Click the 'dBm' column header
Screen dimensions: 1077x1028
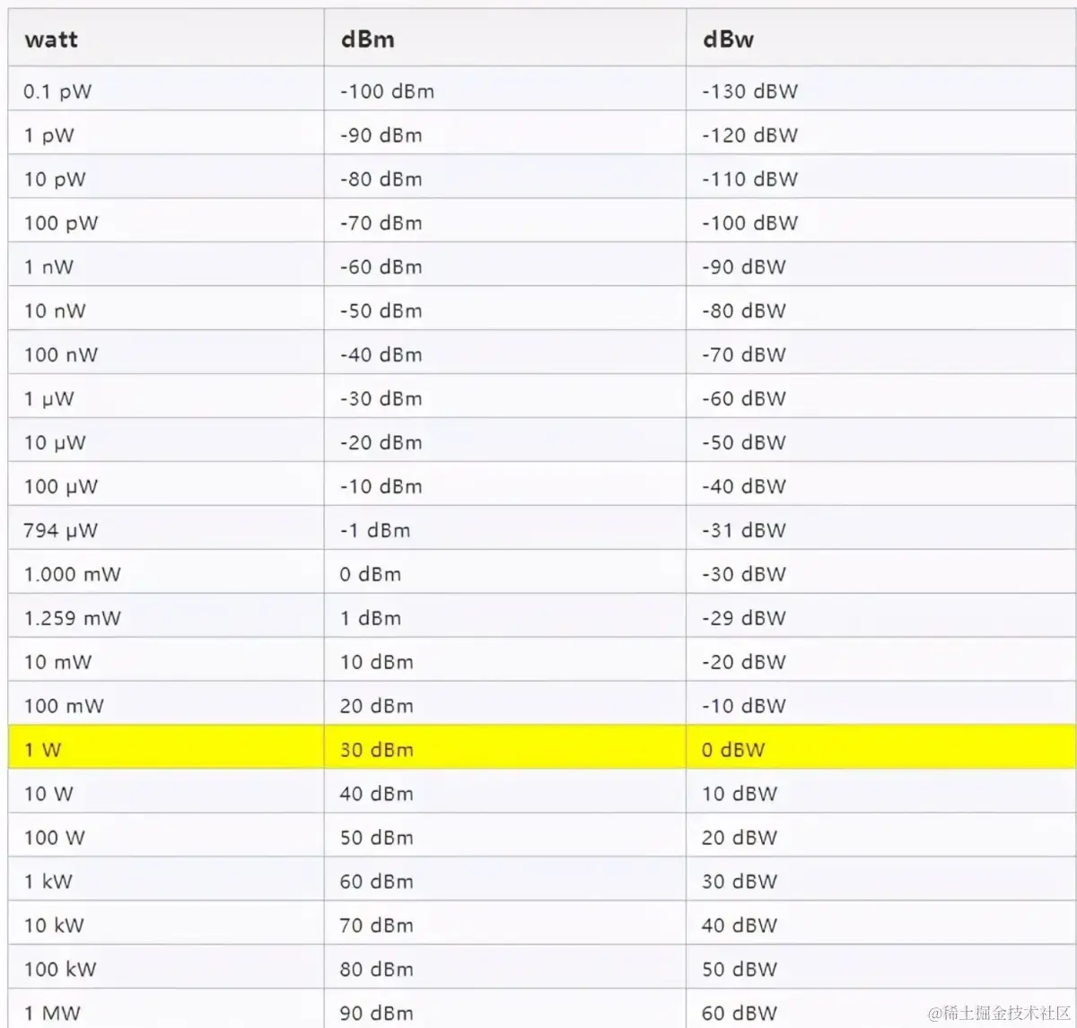click(505, 39)
